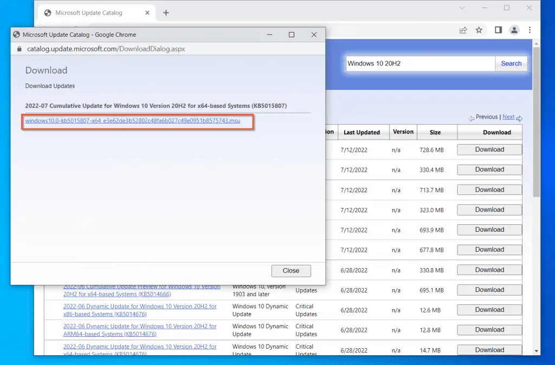The width and height of the screenshot is (555, 365).
Task: Open the tab search chevron in Chrome title bar
Action: coord(462,8)
